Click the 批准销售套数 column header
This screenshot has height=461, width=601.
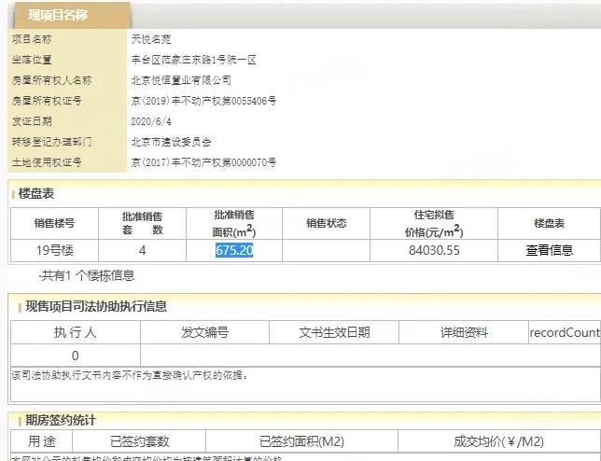(x=142, y=223)
